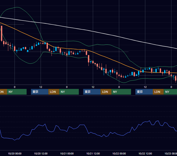Click the hour label 12 above 10/20 12:00
The width and height of the screenshot is (177, 156).
(41, 87)
